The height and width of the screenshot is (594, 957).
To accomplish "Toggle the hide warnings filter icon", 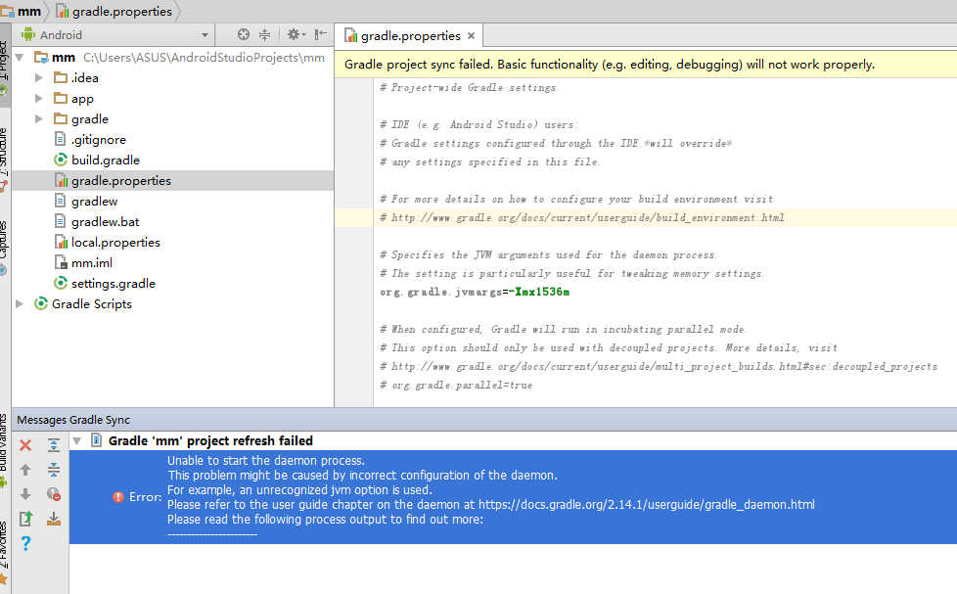I will [54, 494].
